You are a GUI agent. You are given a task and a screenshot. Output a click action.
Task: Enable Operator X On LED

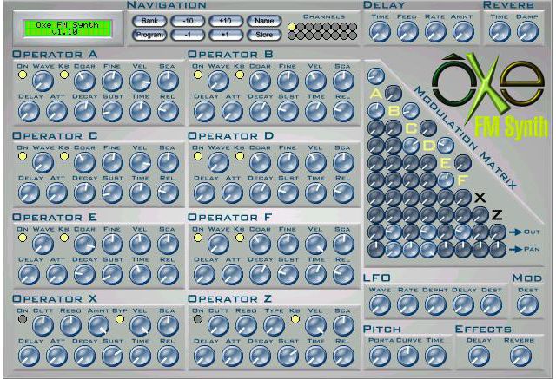click(x=23, y=319)
